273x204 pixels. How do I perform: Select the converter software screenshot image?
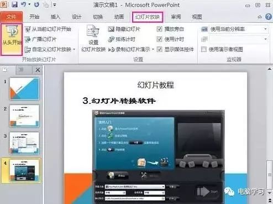[159, 157]
